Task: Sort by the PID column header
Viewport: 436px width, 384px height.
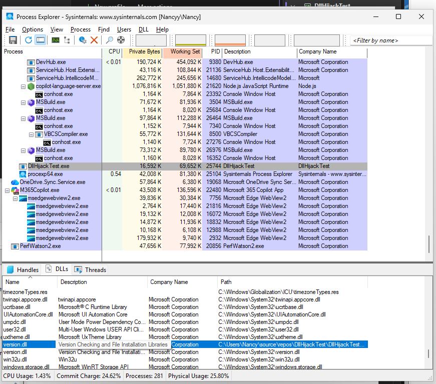Action: click(212, 51)
